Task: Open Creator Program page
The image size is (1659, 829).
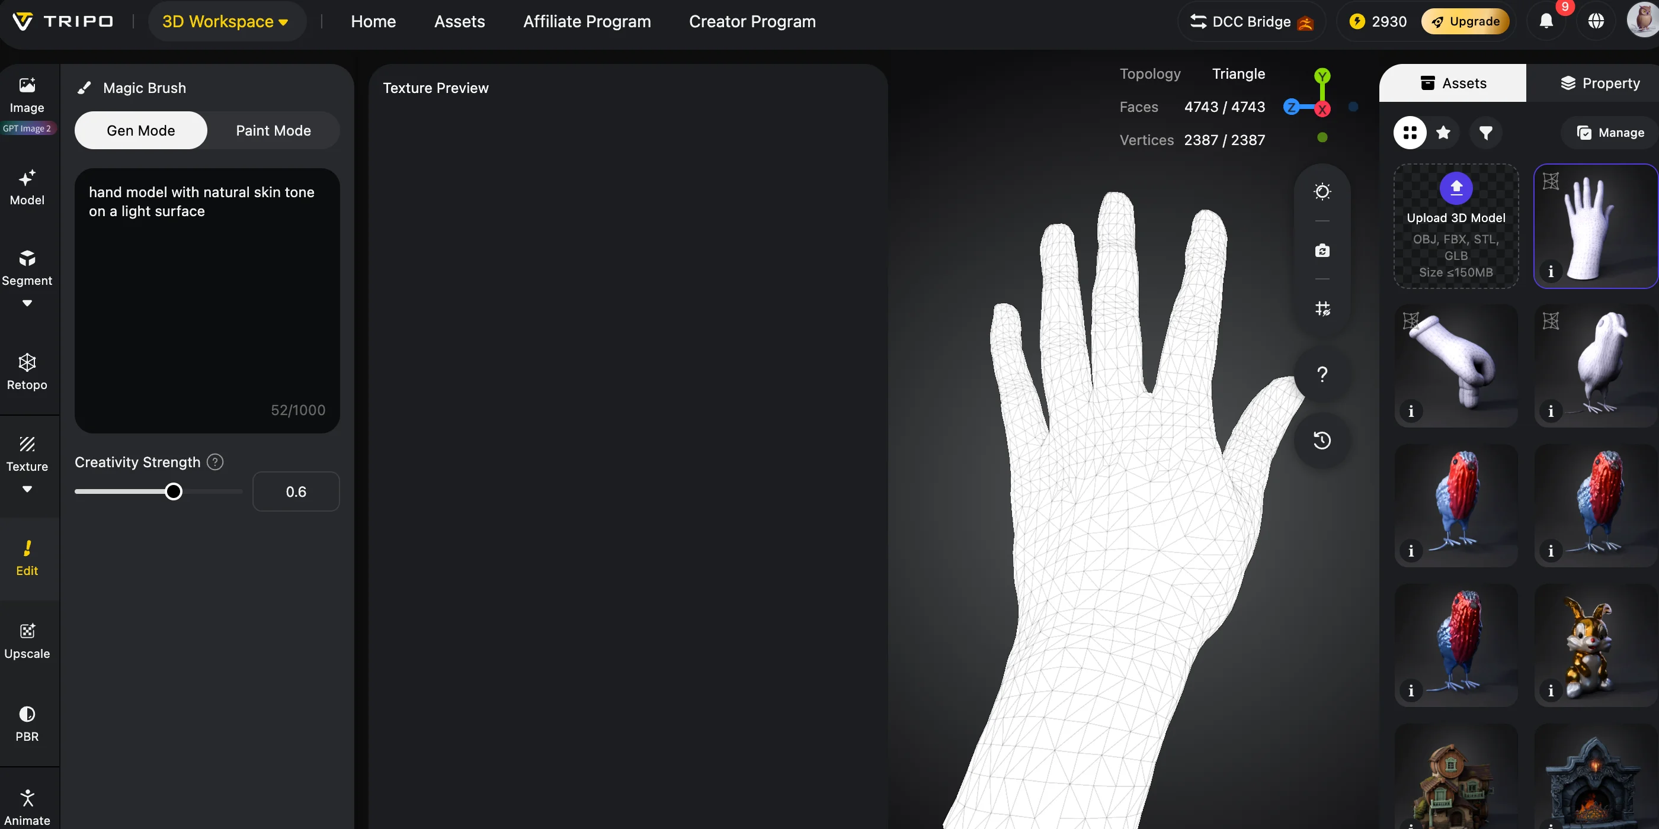Action: (752, 21)
